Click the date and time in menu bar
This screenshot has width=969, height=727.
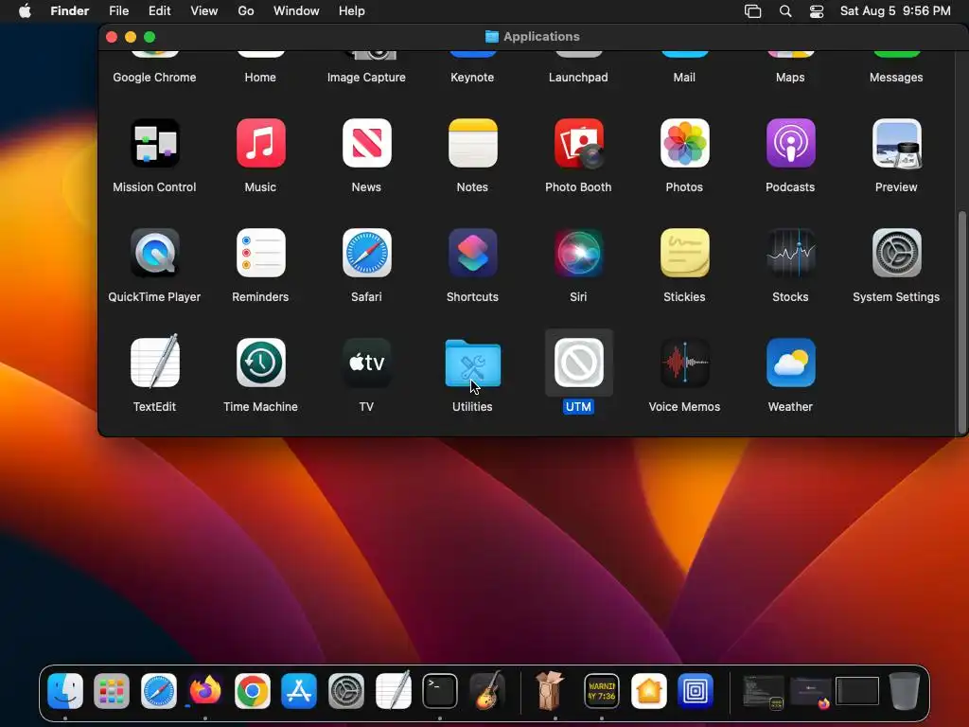pyautogui.click(x=895, y=11)
